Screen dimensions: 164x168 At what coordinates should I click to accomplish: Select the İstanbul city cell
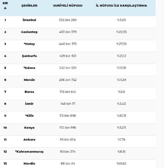click(29, 20)
